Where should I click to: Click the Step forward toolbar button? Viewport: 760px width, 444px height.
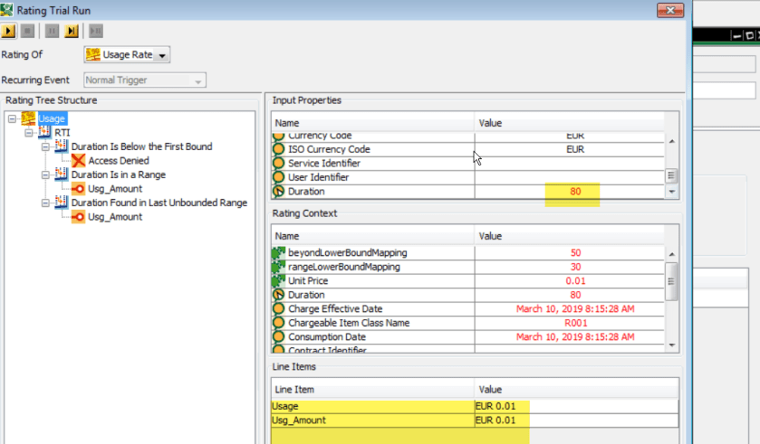tap(72, 32)
